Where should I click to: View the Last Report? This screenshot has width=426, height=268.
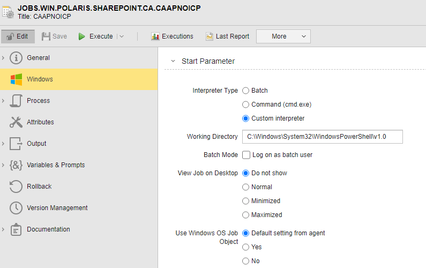[227, 36]
